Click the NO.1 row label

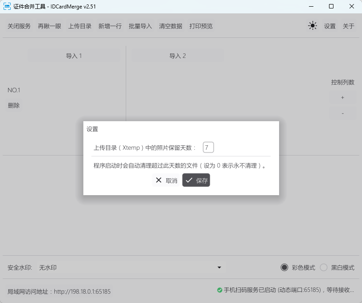[14, 90]
